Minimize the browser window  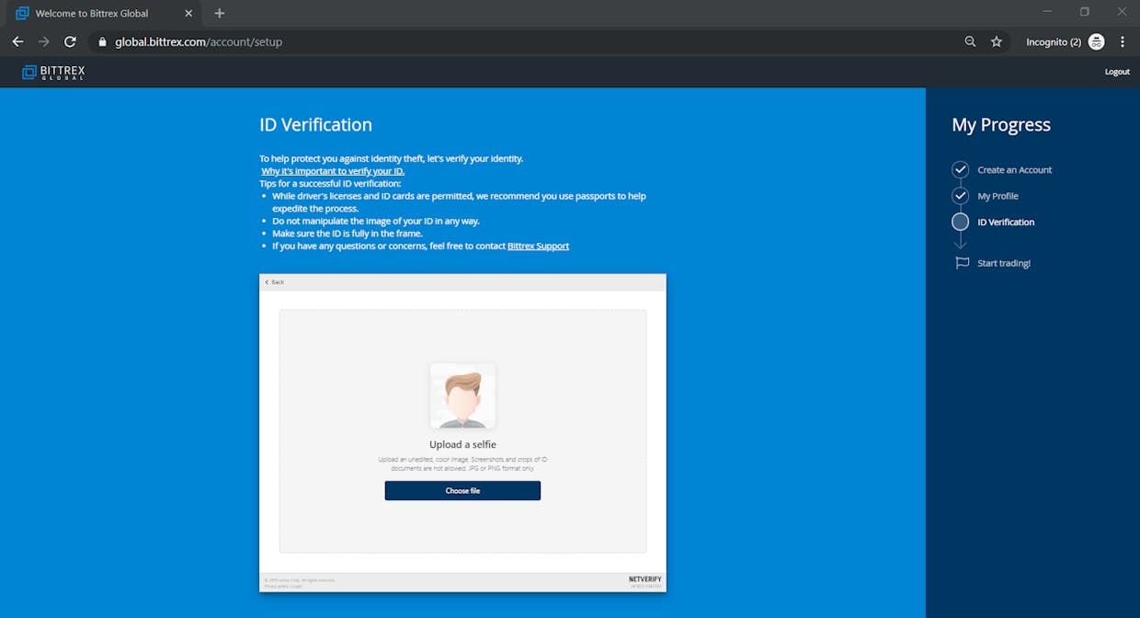[x=1046, y=12]
